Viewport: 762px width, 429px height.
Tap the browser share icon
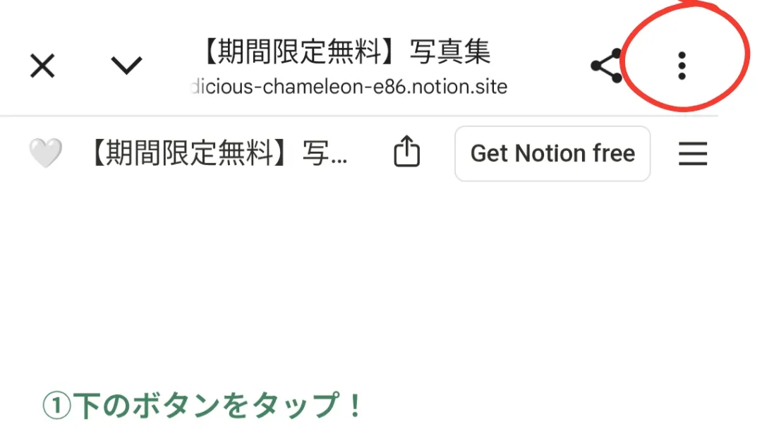(x=607, y=66)
